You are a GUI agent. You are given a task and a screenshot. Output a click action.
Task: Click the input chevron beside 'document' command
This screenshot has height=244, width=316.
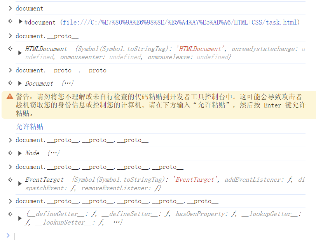click(x=10, y=8)
